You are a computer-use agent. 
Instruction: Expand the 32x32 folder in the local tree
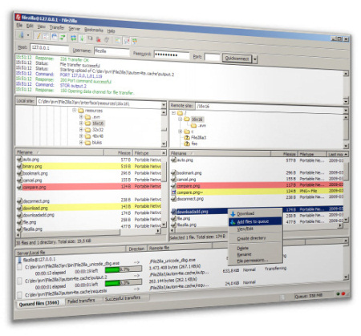click(81, 130)
